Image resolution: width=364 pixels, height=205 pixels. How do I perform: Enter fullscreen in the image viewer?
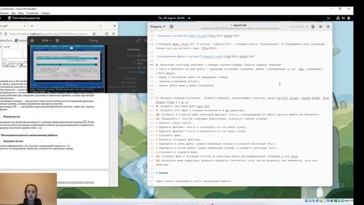point(138,40)
